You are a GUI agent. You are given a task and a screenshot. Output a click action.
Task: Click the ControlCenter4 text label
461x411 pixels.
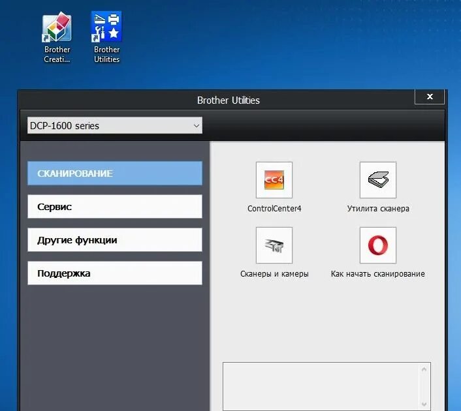[274, 209]
